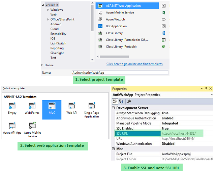215x172 pixels.
Task: Click the Integrated pipeline mode value
Action: point(170,124)
